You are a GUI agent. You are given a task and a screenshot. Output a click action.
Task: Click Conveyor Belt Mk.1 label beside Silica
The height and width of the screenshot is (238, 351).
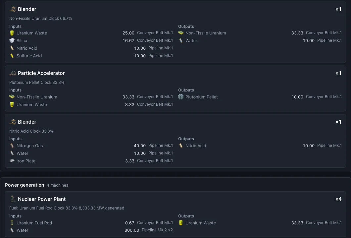pyautogui.click(x=155, y=40)
